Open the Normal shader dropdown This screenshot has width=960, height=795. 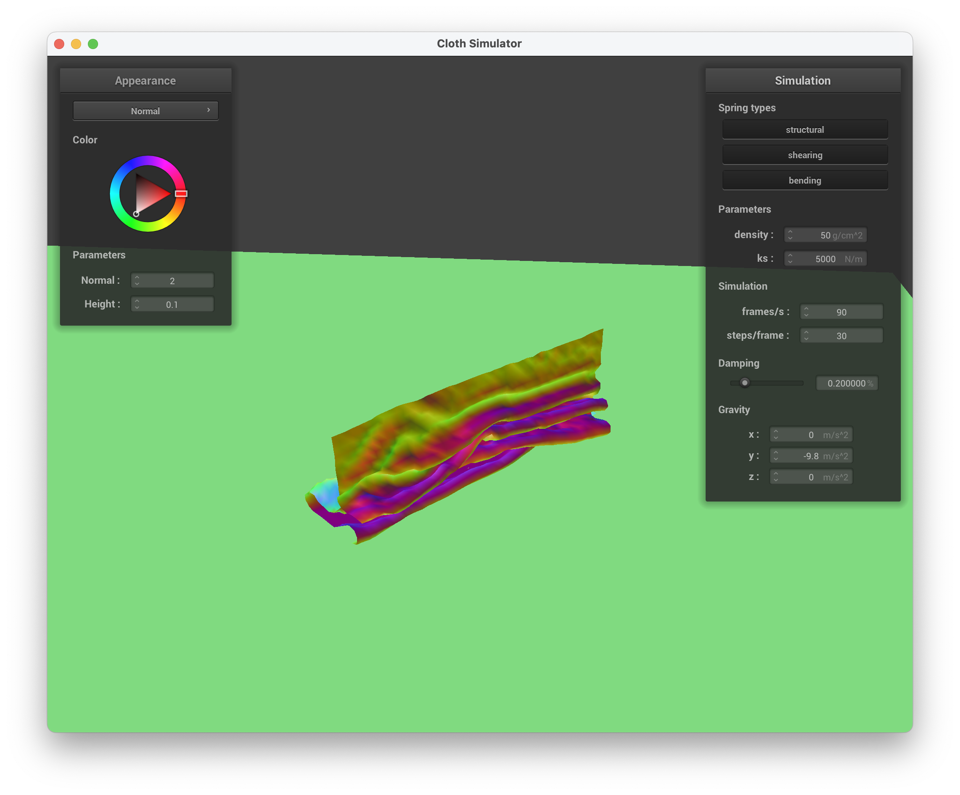(x=145, y=111)
